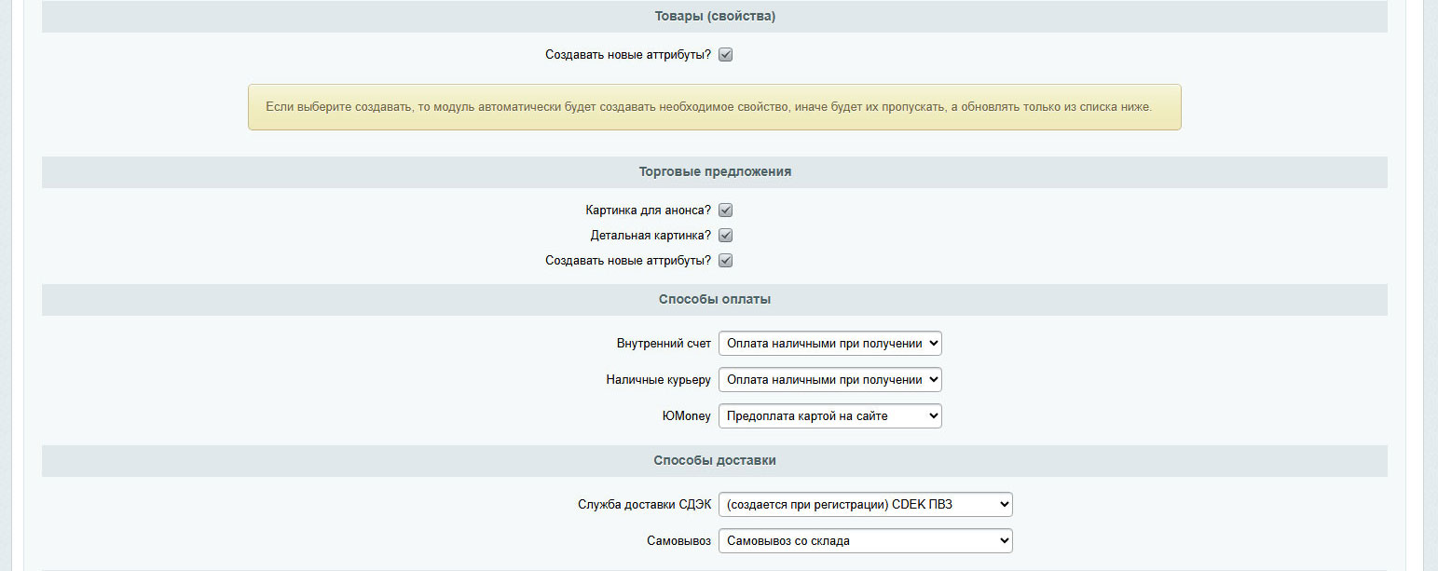
Task: Click the 'Служба доставки СДЭК' field label
Action: tap(644, 505)
